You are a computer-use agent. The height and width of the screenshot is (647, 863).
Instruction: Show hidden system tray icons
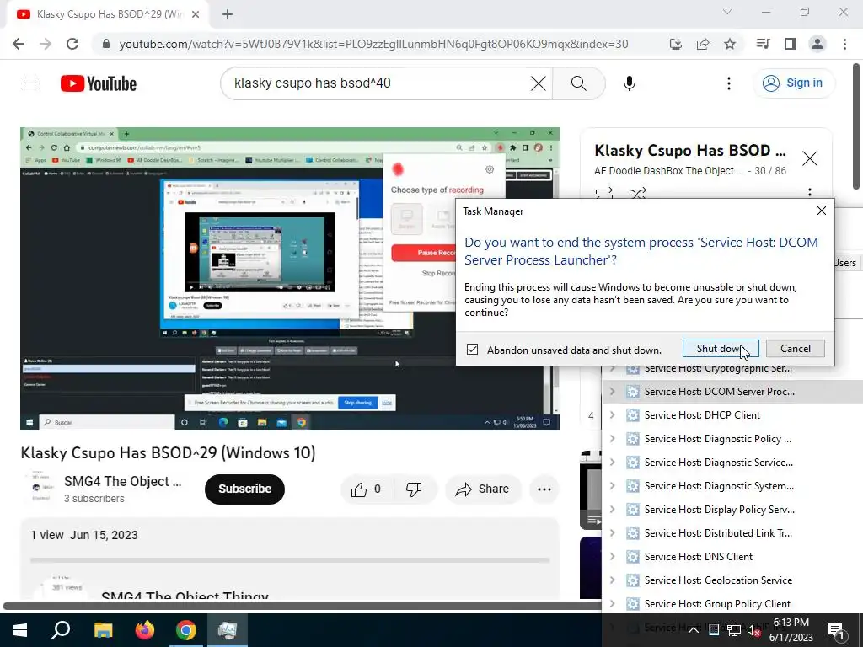[x=694, y=630]
